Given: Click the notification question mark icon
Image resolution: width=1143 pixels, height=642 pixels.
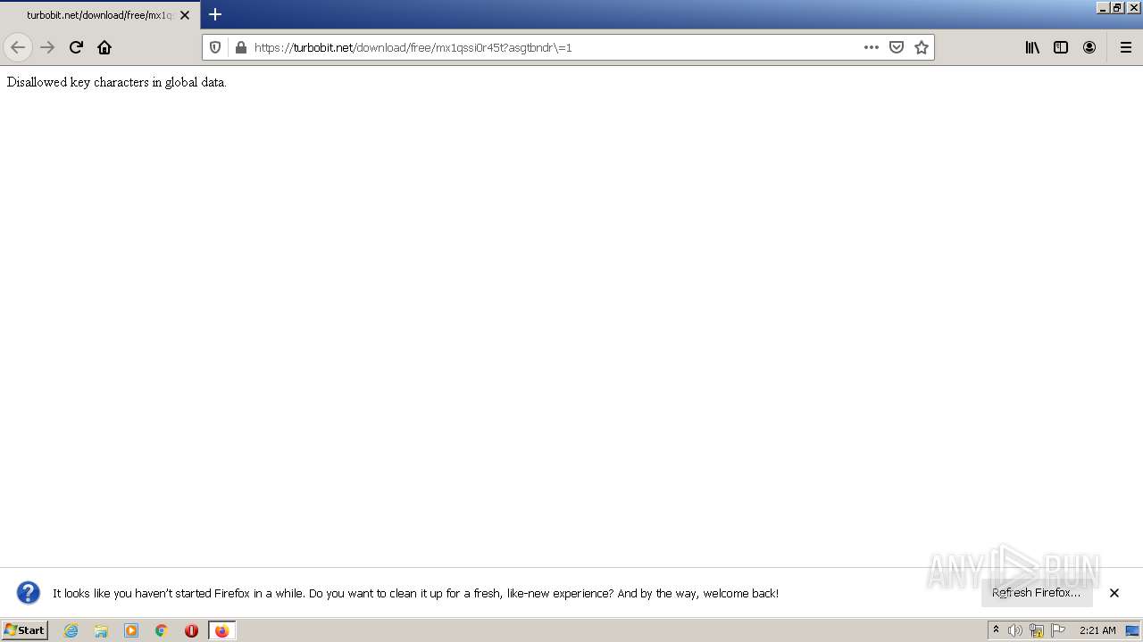Looking at the screenshot, I should pyautogui.click(x=29, y=593).
